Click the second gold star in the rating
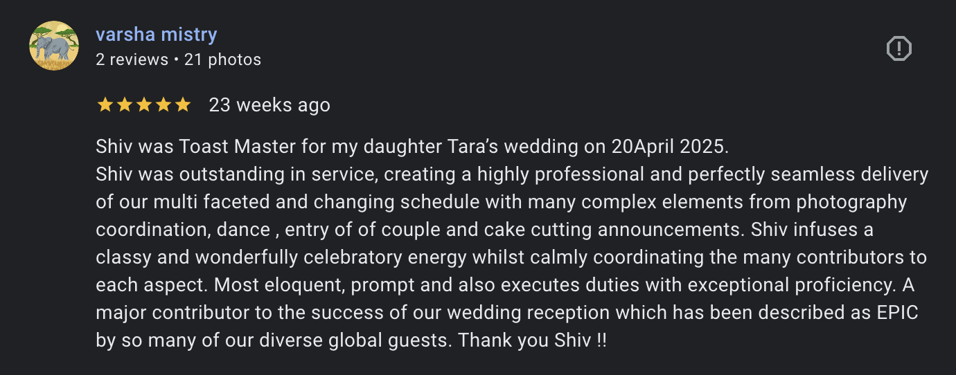Screen dimensions: 956x375 point(125,105)
